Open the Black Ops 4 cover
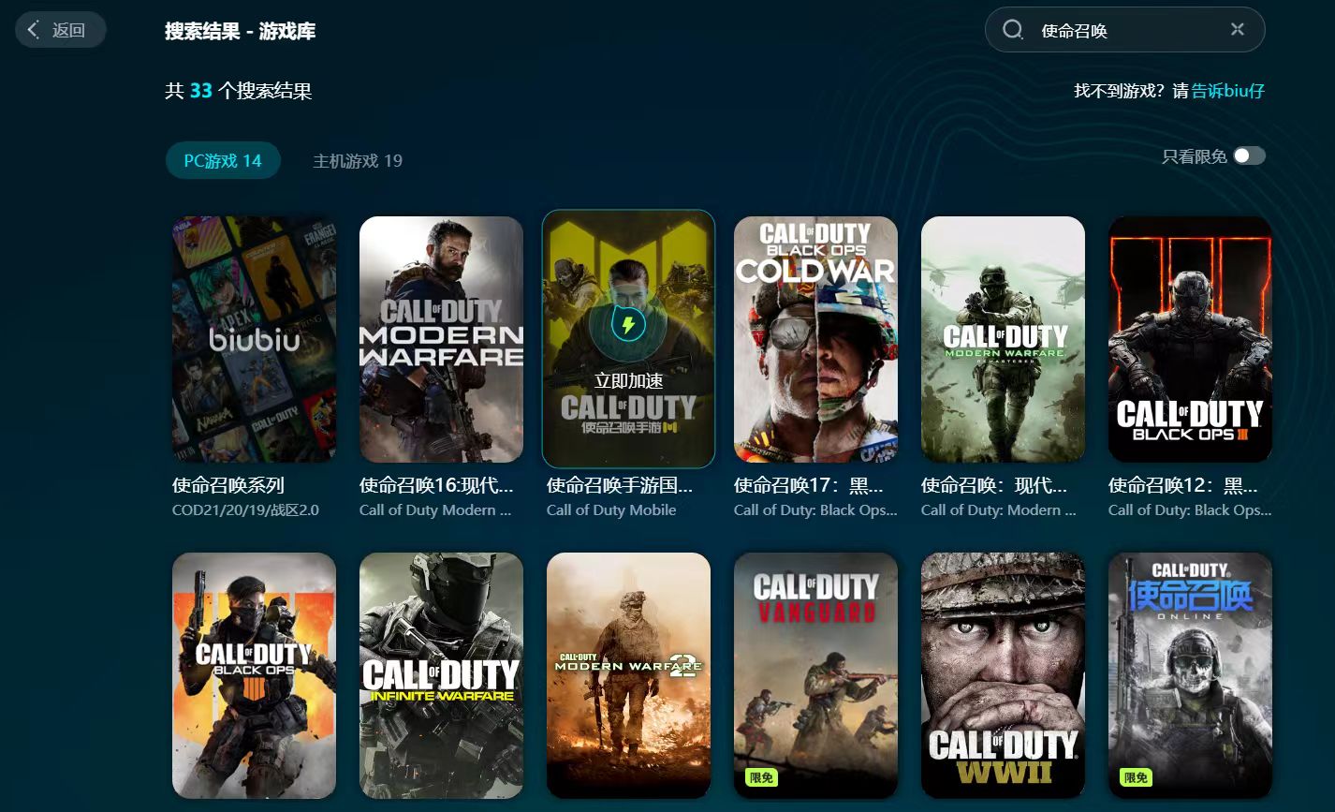The image size is (1335, 812). tap(254, 675)
